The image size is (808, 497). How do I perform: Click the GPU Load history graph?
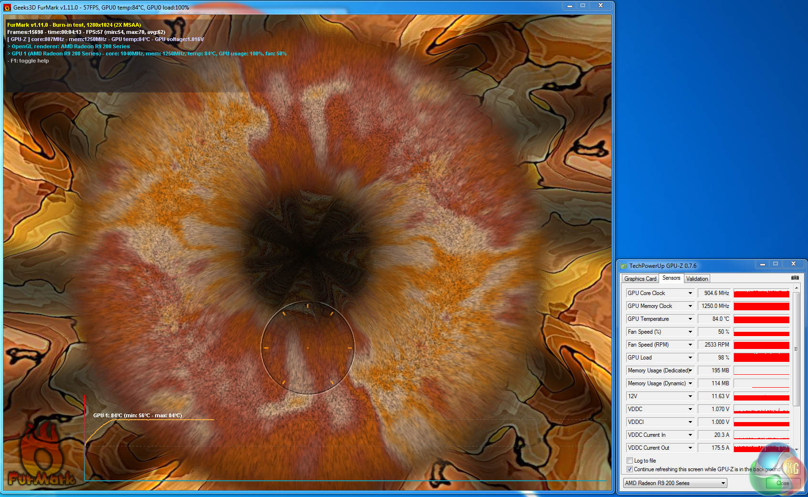click(761, 358)
